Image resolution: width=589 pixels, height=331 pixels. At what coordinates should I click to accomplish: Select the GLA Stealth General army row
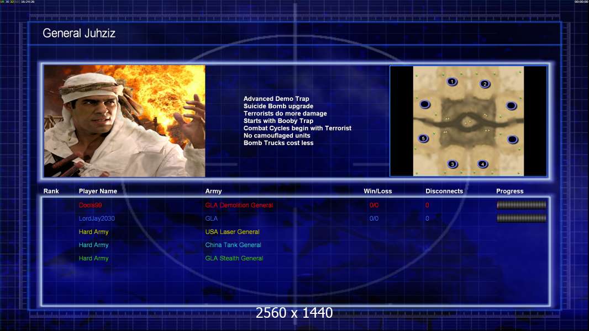234,258
